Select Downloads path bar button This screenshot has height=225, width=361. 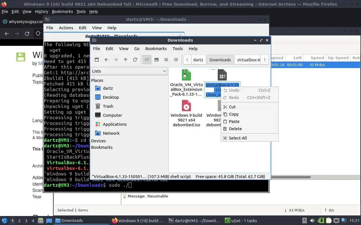pos(220,60)
